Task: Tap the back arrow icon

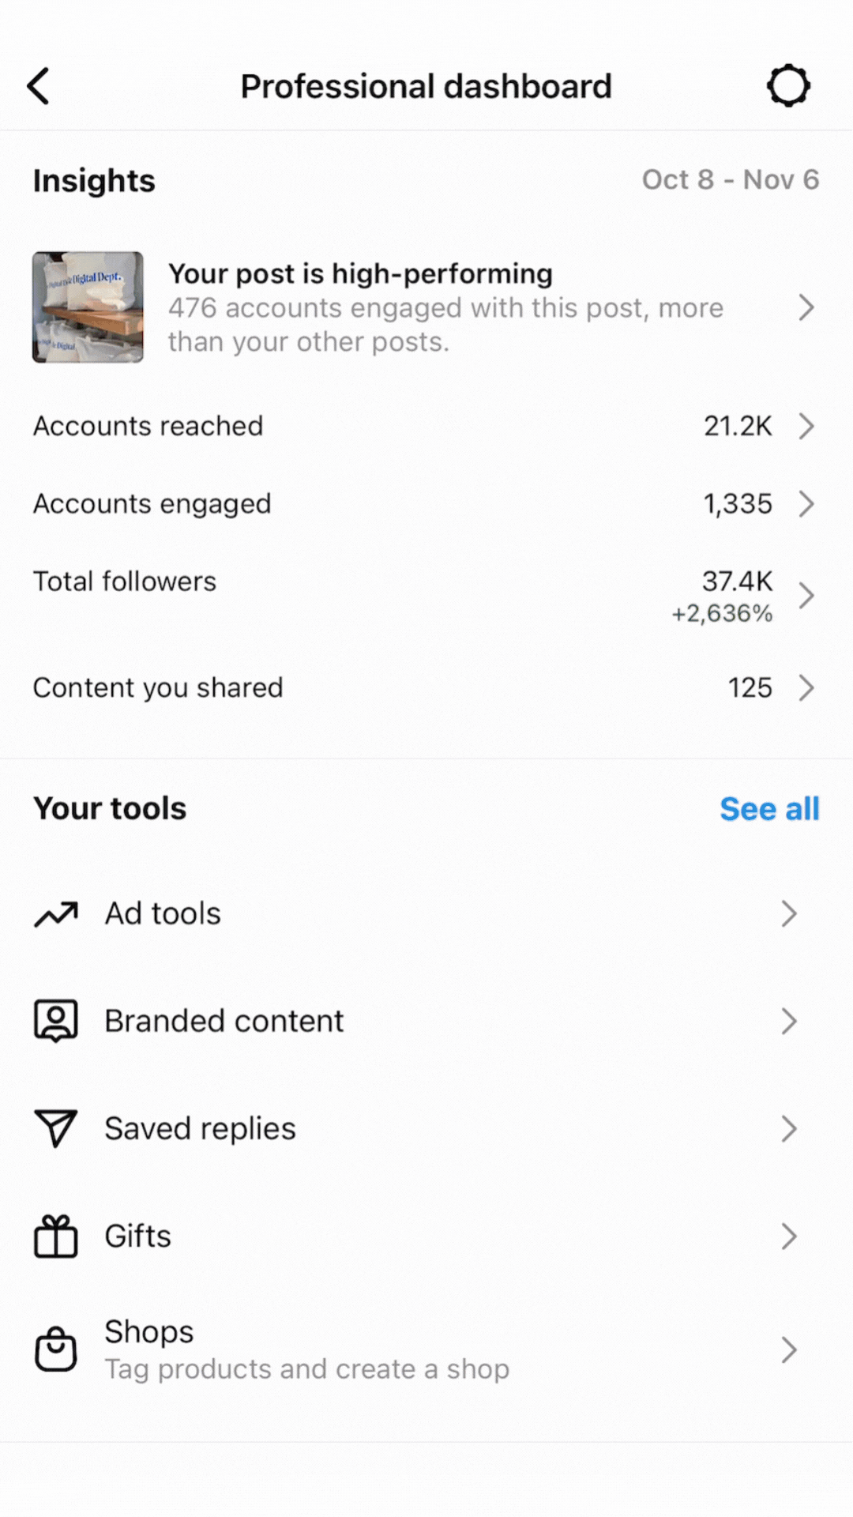Action: 39,86
